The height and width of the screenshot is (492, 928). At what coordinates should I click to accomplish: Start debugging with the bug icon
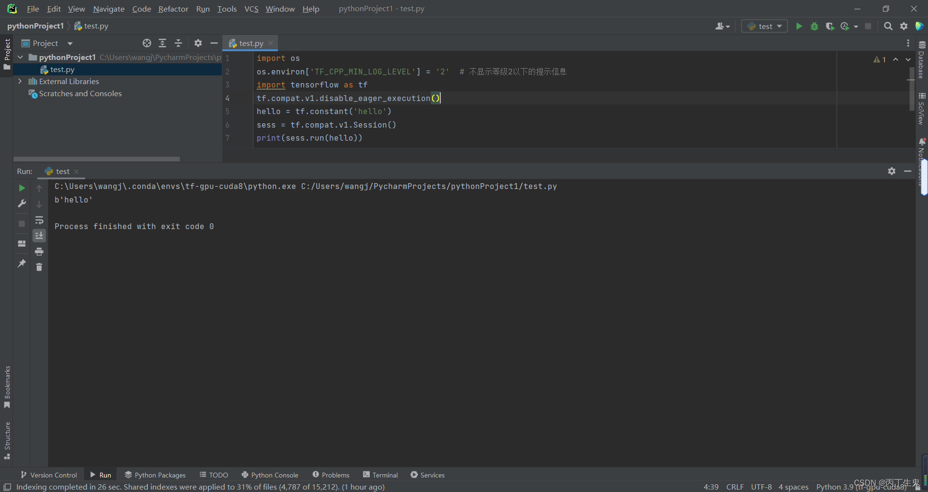(x=814, y=26)
